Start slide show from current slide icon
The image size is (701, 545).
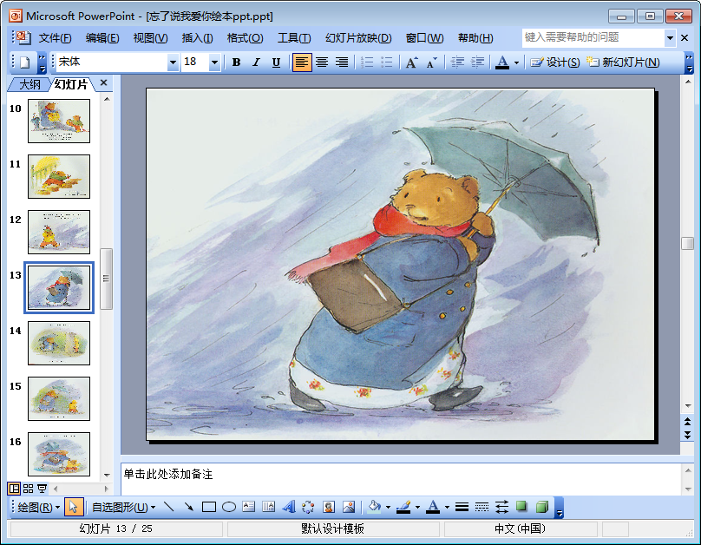click(42, 489)
